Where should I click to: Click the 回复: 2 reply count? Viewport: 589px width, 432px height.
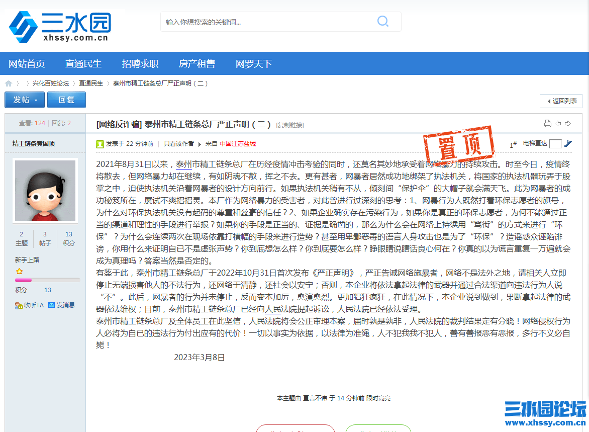click(61, 123)
